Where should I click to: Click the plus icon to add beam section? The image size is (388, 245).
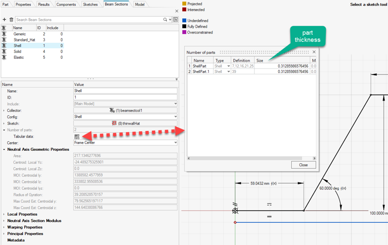coord(4,20)
